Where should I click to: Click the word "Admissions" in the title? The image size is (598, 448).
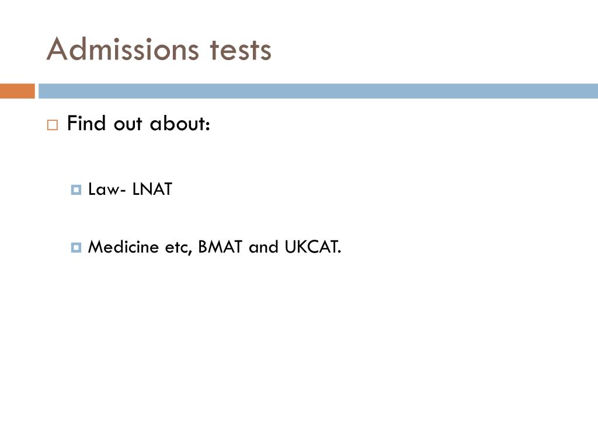tap(123, 49)
